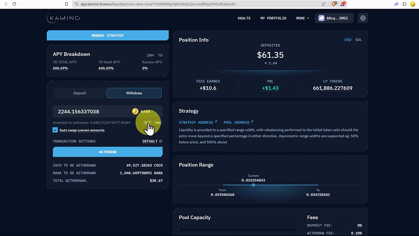This screenshot has width=419, height=236.
Task: Click the Kamino APY value 0%
Action: [145, 68]
